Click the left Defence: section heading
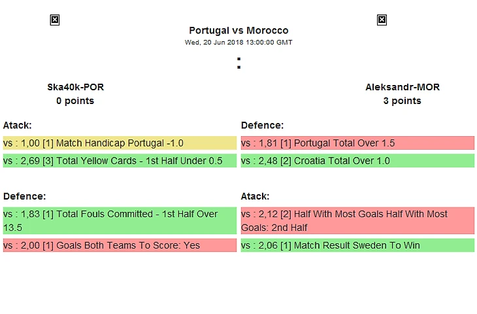 [24, 196]
